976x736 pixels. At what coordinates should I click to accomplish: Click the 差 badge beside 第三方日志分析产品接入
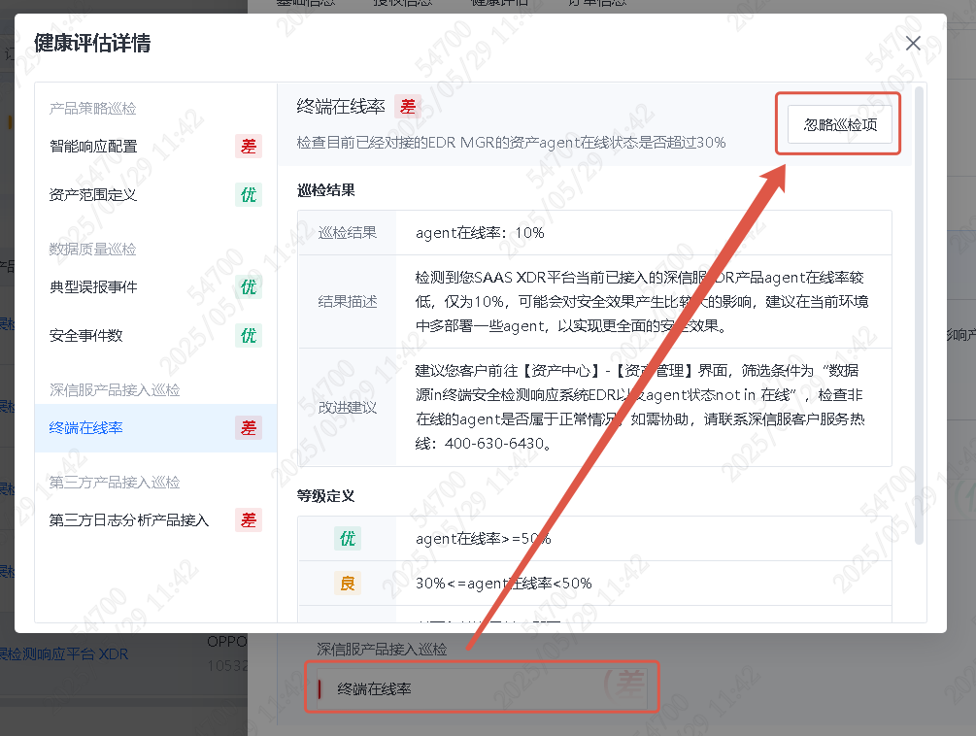[249, 520]
